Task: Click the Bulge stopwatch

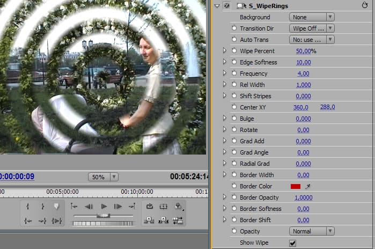Action: [234, 118]
